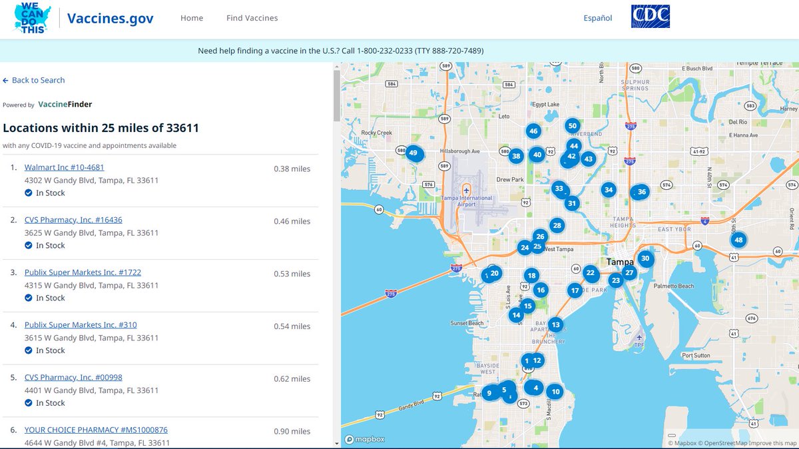Click the Tampa city label on map
This screenshot has height=449, width=799.
[x=620, y=262]
